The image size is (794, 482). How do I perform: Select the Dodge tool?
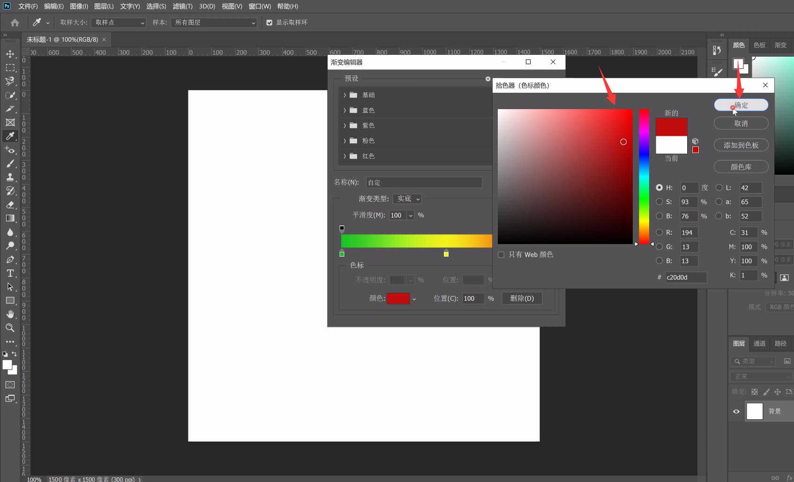pyautogui.click(x=10, y=245)
